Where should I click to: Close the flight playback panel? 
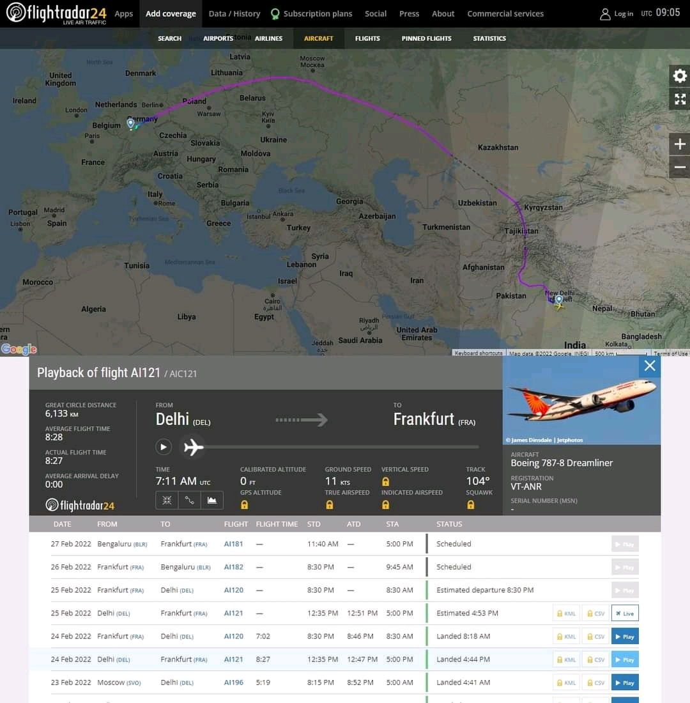click(650, 366)
